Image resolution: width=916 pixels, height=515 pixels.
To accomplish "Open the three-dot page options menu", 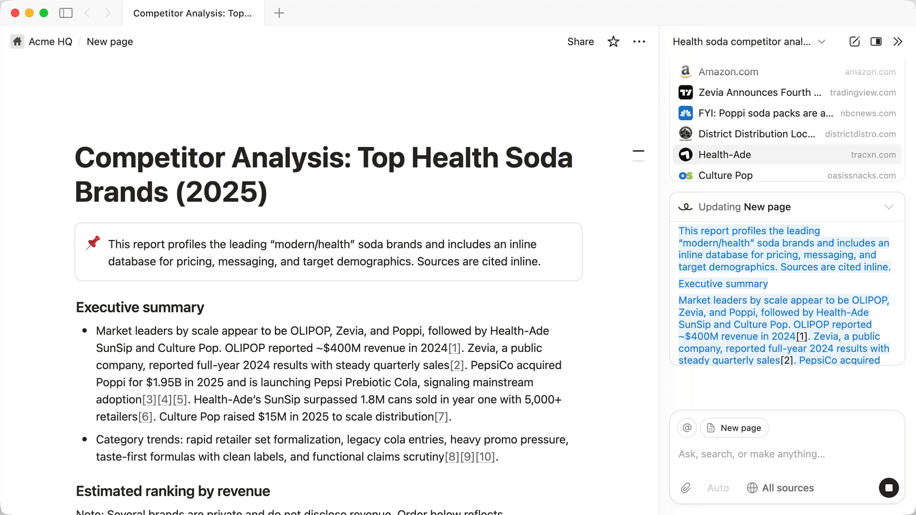I will click(639, 41).
